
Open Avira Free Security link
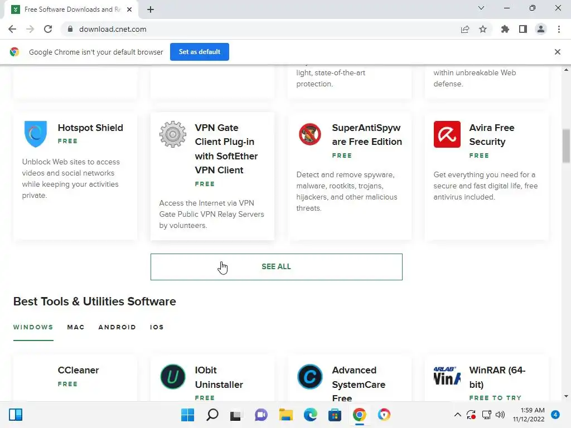[x=492, y=135]
